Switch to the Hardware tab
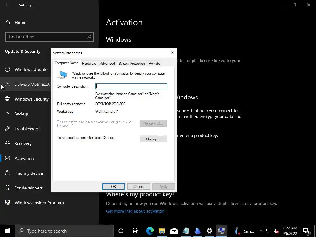316x237 pixels. click(89, 64)
